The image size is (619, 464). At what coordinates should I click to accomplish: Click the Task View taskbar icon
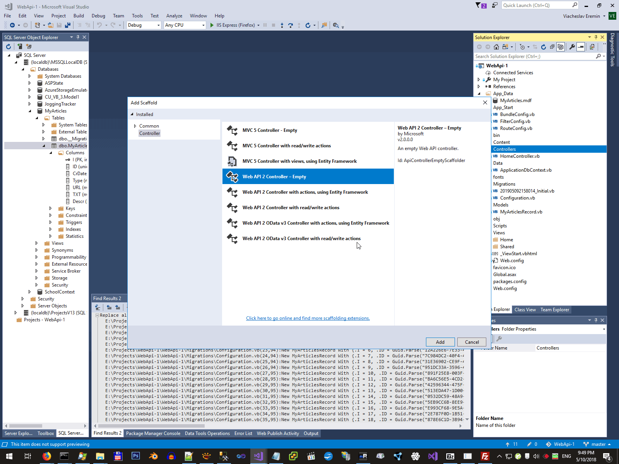coord(28,456)
